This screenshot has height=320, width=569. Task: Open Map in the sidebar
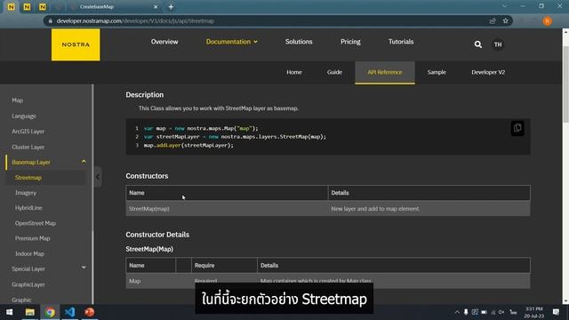(18, 100)
